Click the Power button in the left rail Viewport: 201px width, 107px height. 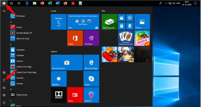click(4, 103)
